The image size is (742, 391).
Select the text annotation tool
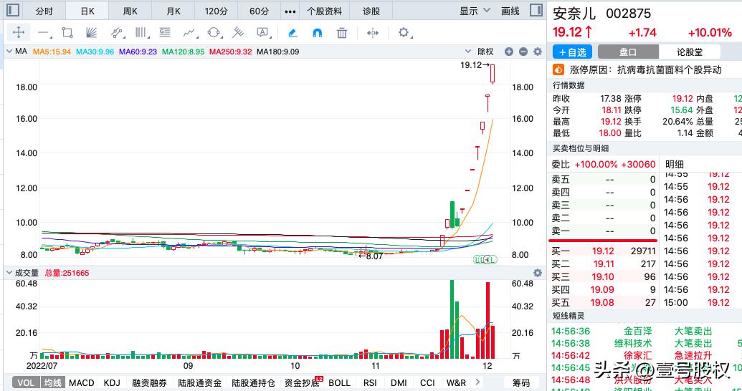262,32
